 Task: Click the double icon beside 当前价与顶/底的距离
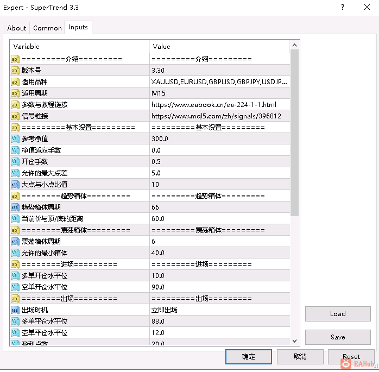tap(15, 218)
